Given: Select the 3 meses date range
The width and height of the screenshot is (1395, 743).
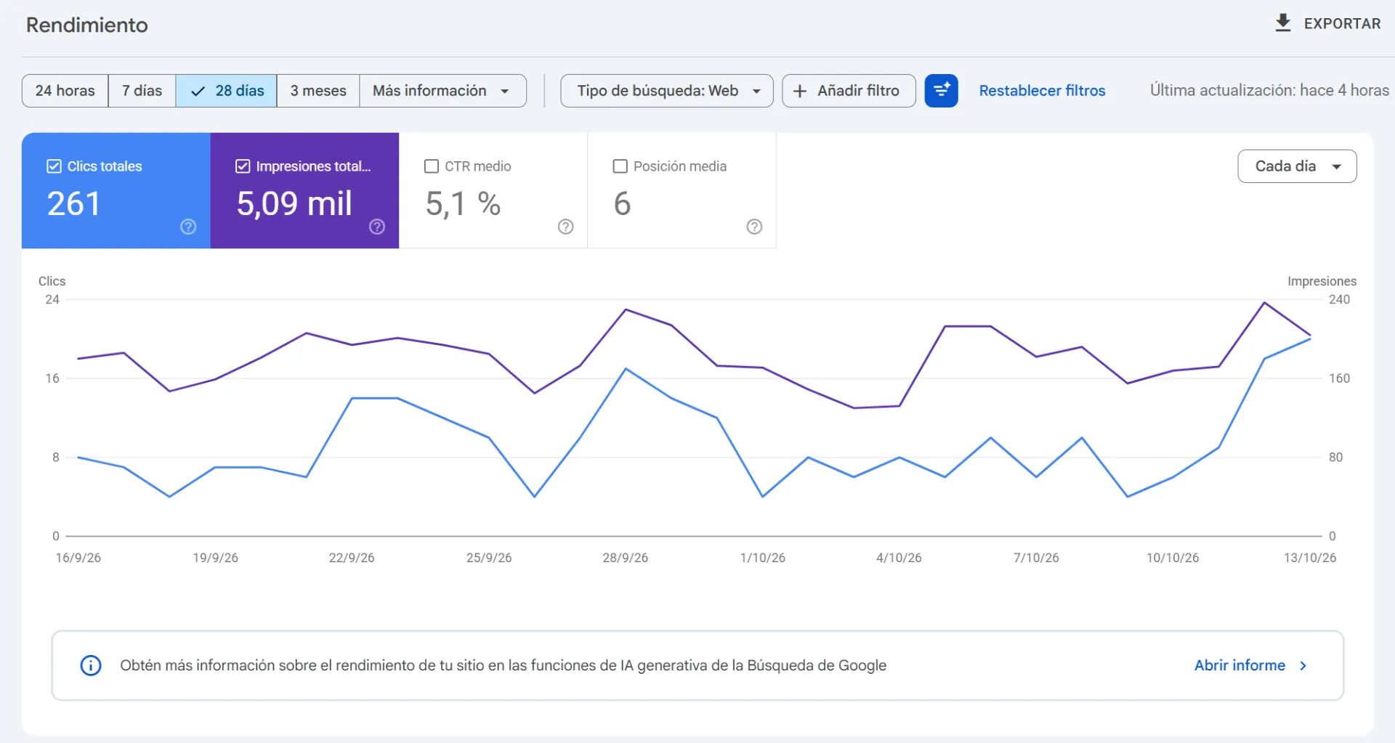Looking at the screenshot, I should pos(318,91).
